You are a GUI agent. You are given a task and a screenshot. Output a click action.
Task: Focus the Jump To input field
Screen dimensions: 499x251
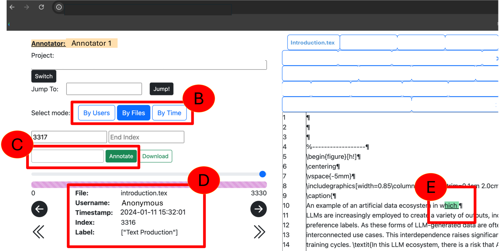(104, 89)
